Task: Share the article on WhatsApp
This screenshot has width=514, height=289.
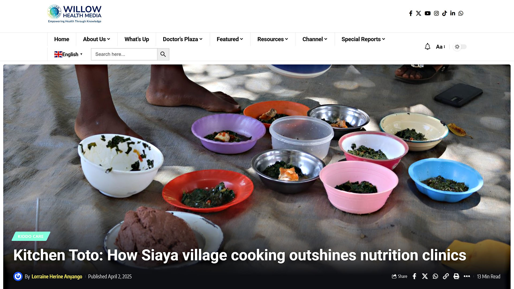Action: pyautogui.click(x=435, y=276)
